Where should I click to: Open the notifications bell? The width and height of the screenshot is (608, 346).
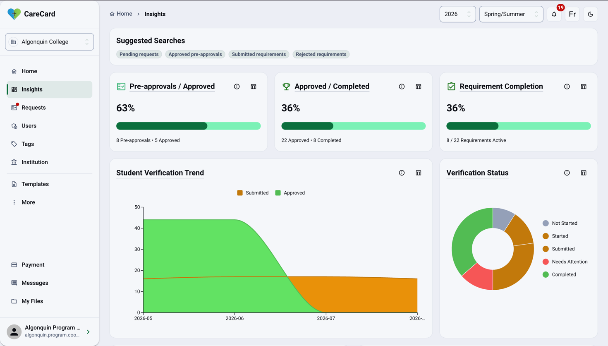click(x=554, y=14)
